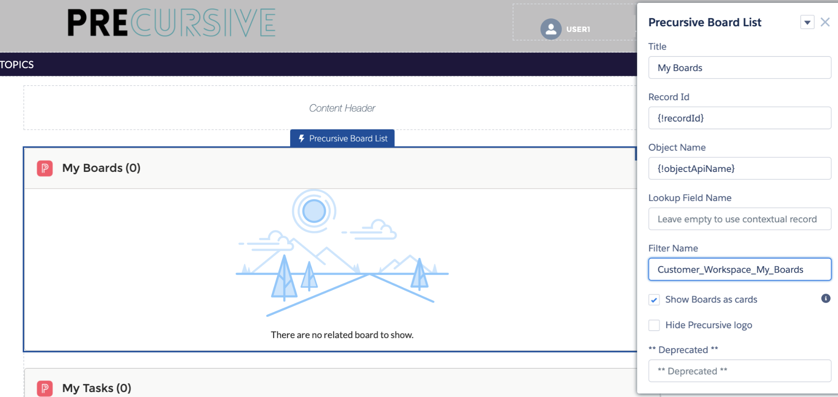Screen dimensions: 838x397
Task: Click the Deprecated input field
Action: [x=740, y=371]
